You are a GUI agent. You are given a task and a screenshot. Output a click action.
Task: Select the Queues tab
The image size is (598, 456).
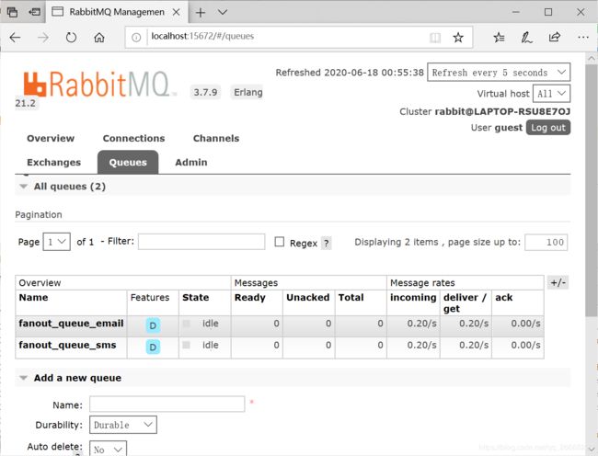tap(128, 163)
